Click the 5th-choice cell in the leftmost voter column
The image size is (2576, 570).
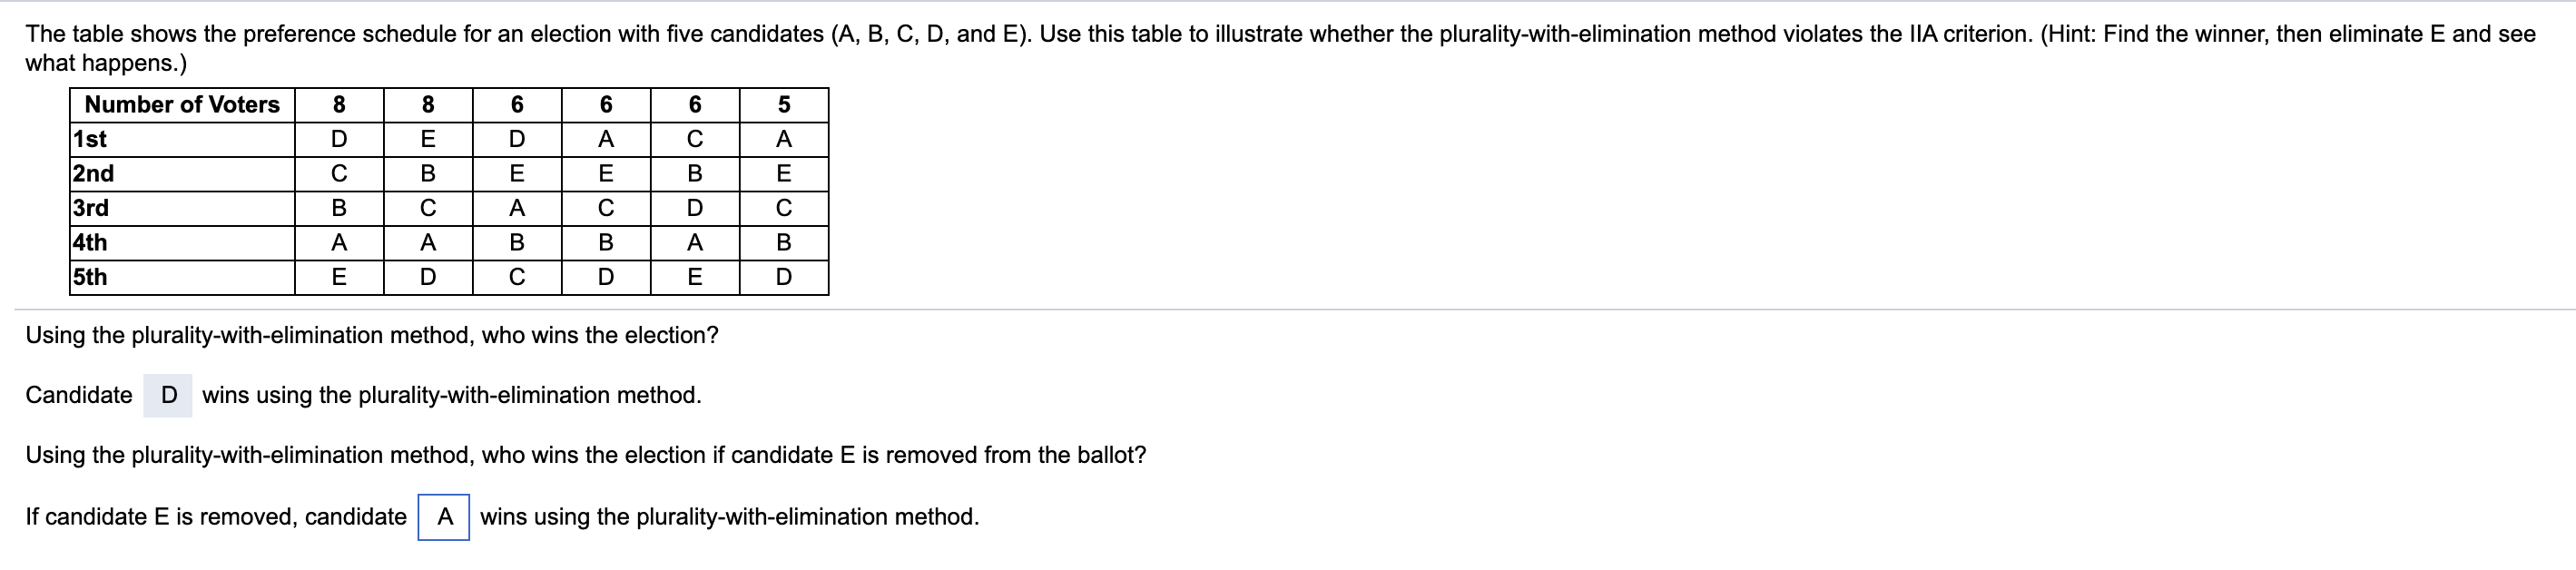pyautogui.click(x=339, y=277)
